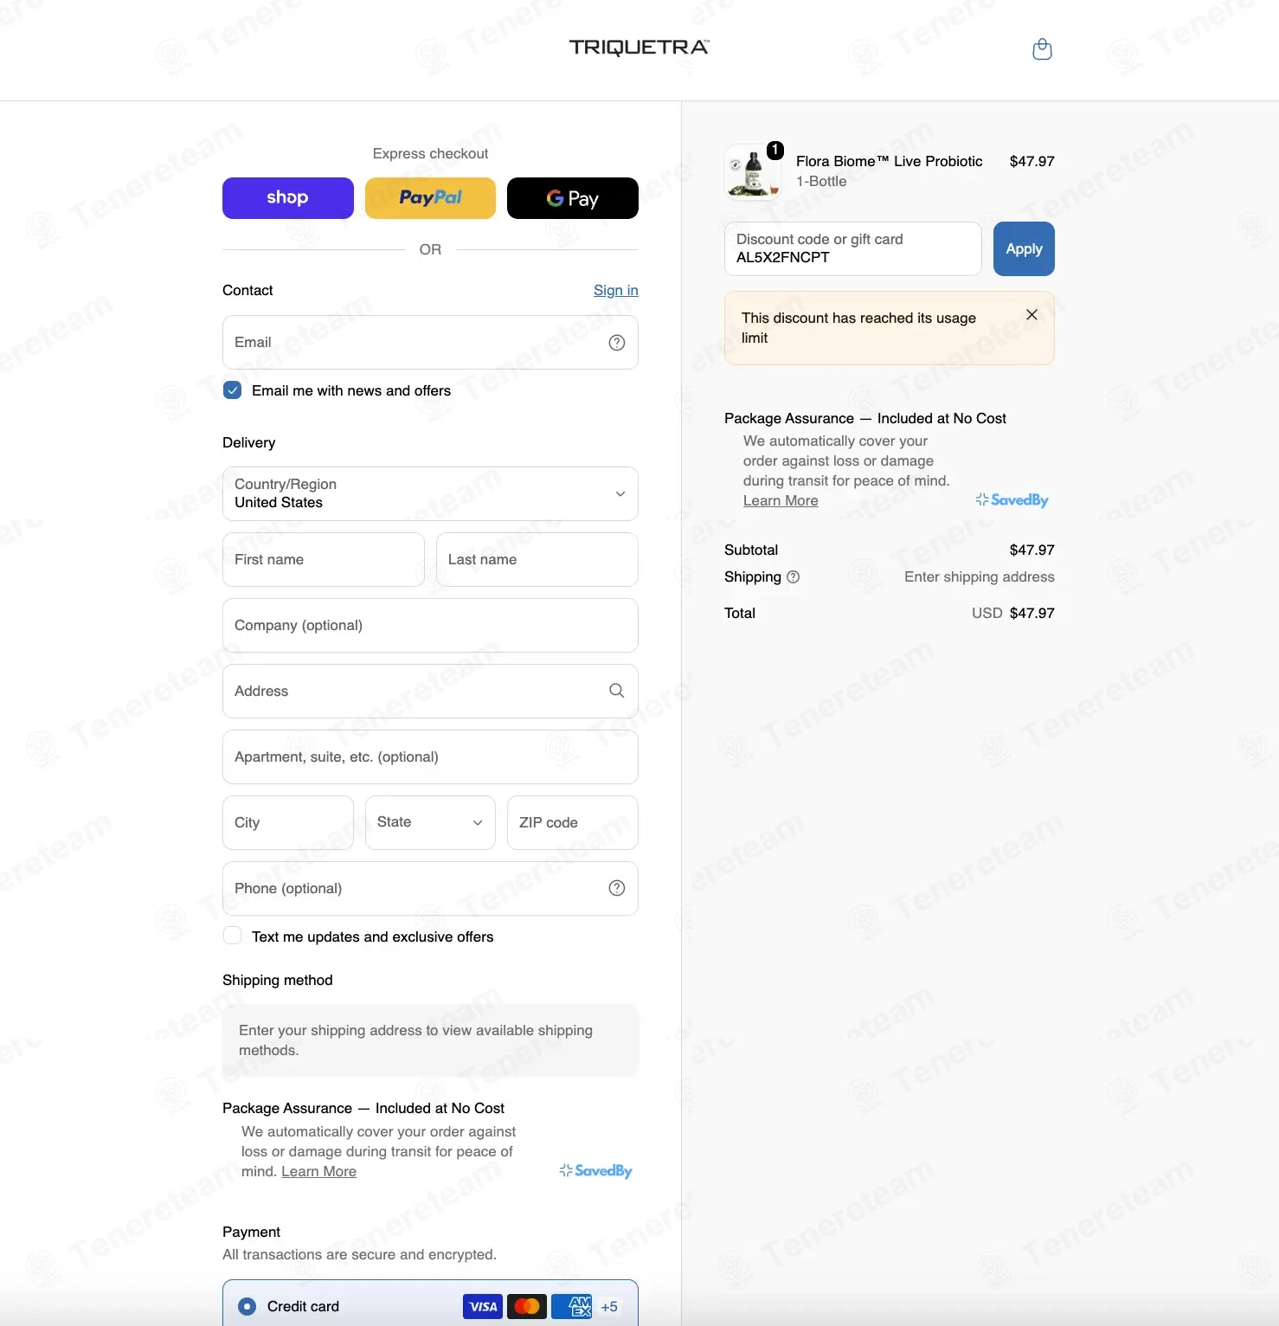This screenshot has width=1279, height=1326.
Task: Dismiss the discount usage limit message
Action: (x=1032, y=315)
